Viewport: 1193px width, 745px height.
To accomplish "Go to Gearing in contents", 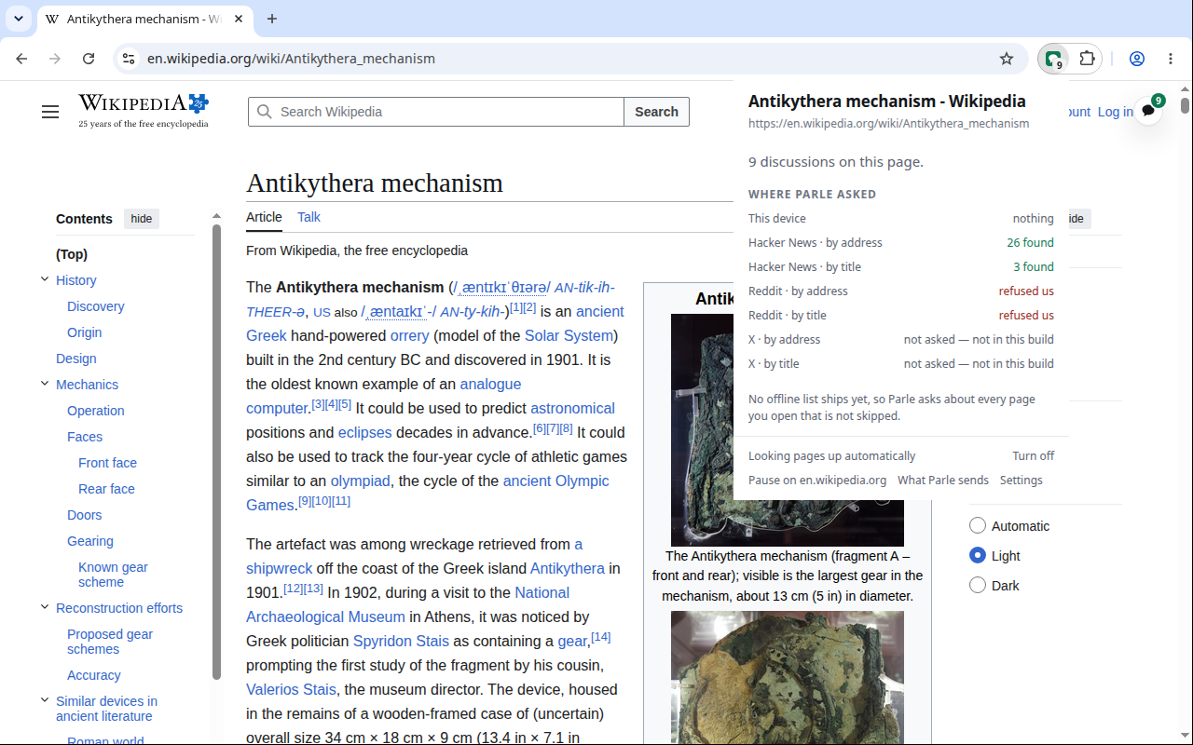I will [90, 541].
